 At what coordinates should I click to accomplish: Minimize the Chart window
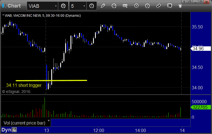click(195, 2)
